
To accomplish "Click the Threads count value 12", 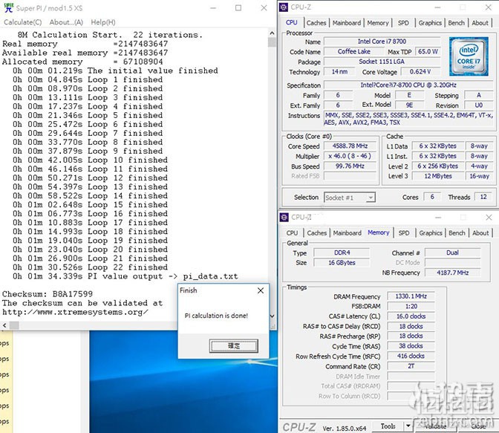I will [483, 197].
